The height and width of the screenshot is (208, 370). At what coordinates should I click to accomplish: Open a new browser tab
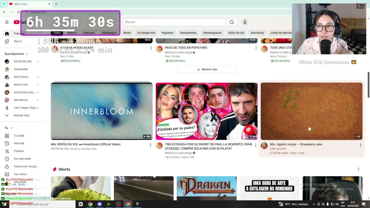click(x=56, y=4)
